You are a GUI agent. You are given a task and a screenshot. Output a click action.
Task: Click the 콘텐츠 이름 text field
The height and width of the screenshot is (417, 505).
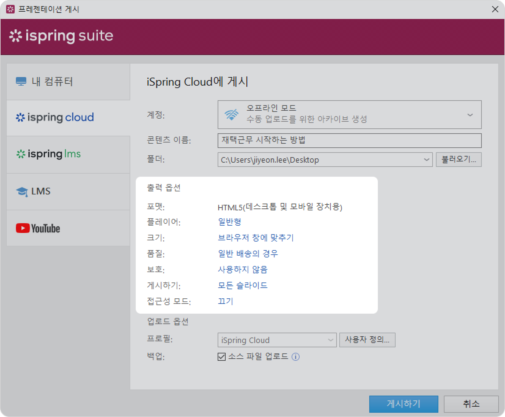click(349, 140)
